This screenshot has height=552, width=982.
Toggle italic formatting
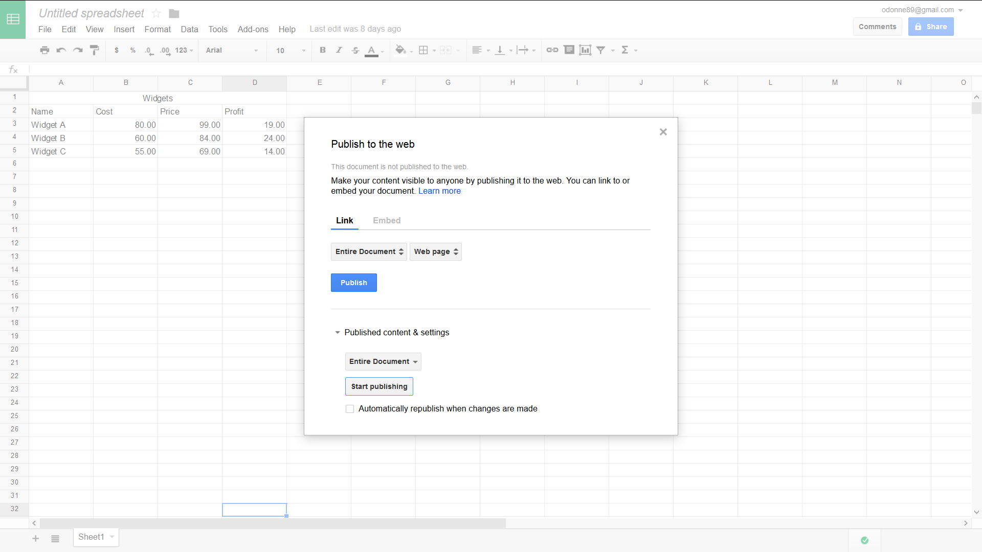pyautogui.click(x=339, y=50)
